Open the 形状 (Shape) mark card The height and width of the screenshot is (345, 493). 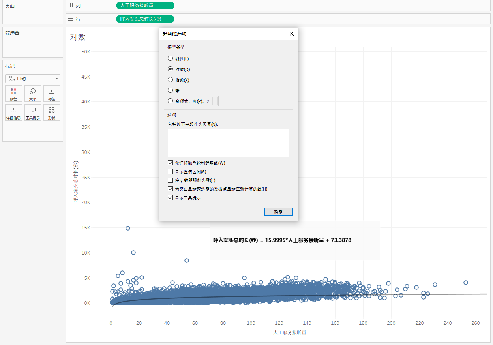tap(52, 112)
